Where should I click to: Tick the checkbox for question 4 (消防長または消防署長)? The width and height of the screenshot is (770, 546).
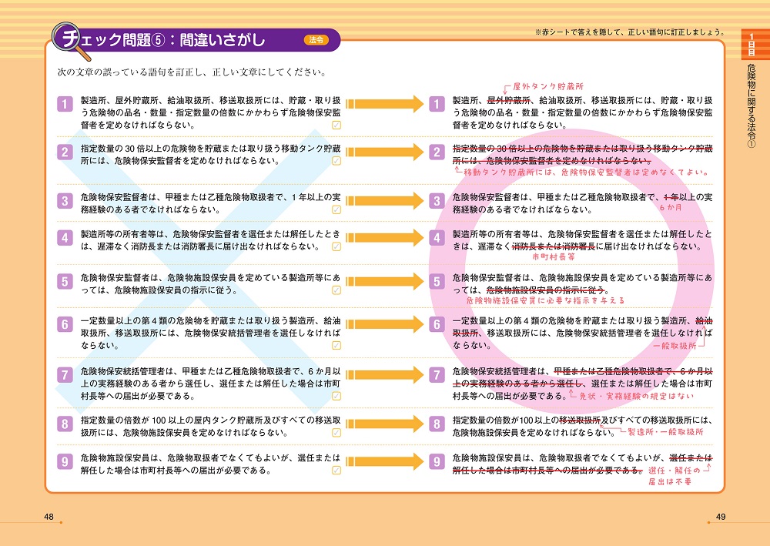pyautogui.click(x=336, y=246)
